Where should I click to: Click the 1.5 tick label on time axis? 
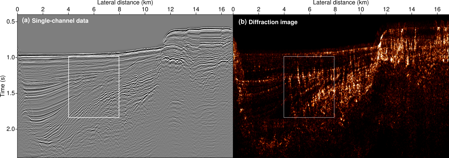coord(10,93)
